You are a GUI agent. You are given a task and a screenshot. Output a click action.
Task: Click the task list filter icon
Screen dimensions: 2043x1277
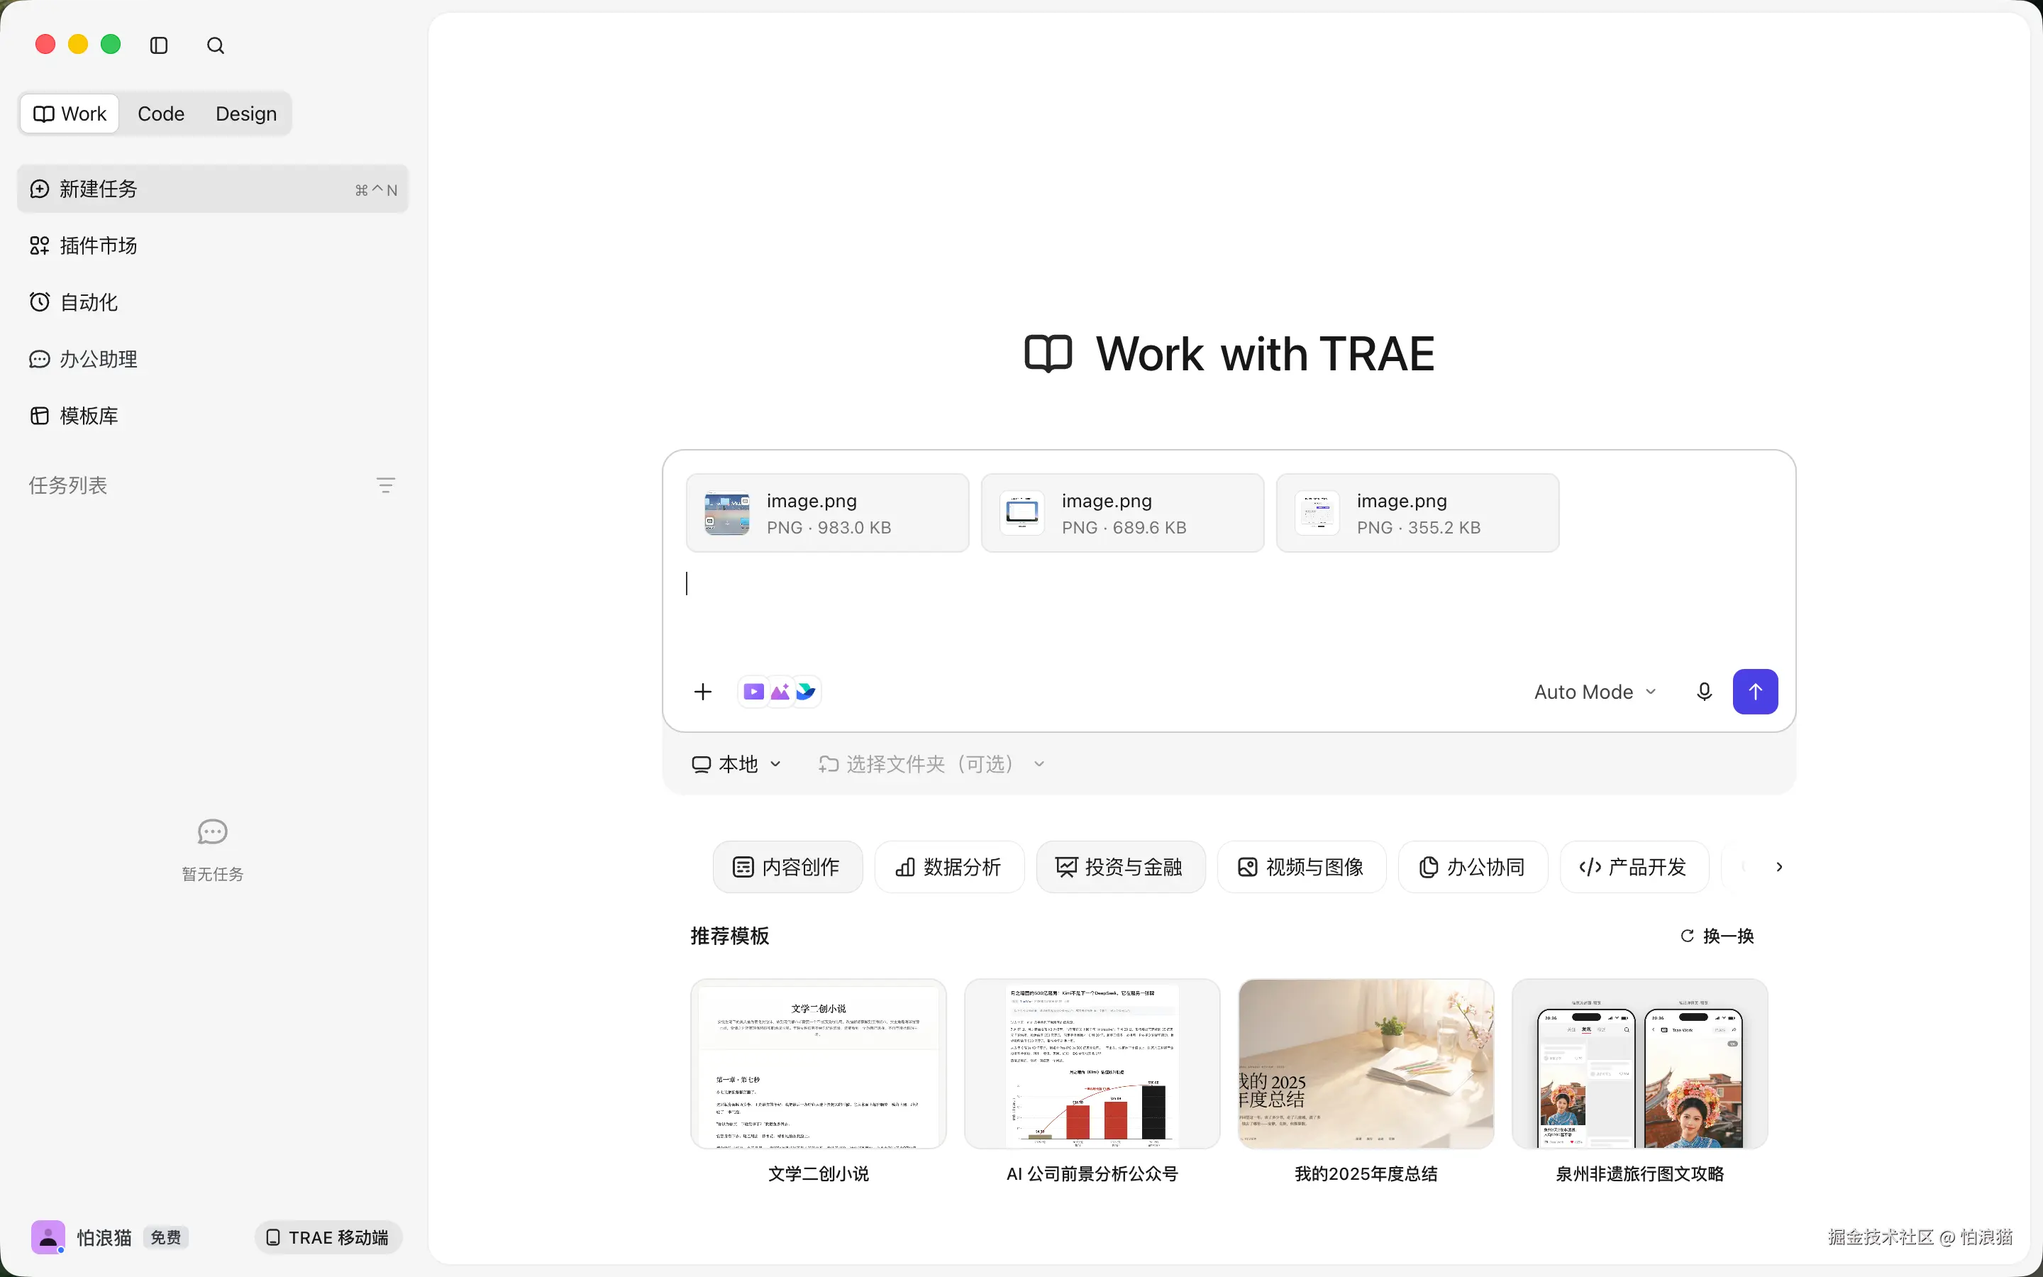[386, 486]
